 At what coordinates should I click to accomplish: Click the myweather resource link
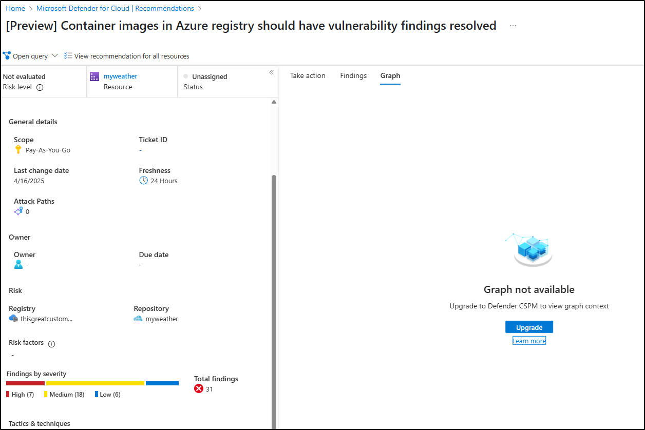click(121, 76)
